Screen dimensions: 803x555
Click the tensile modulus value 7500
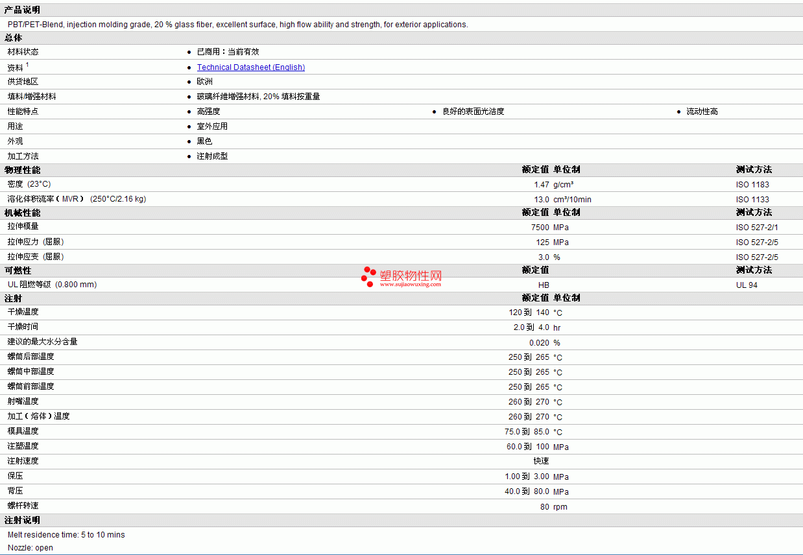(540, 228)
